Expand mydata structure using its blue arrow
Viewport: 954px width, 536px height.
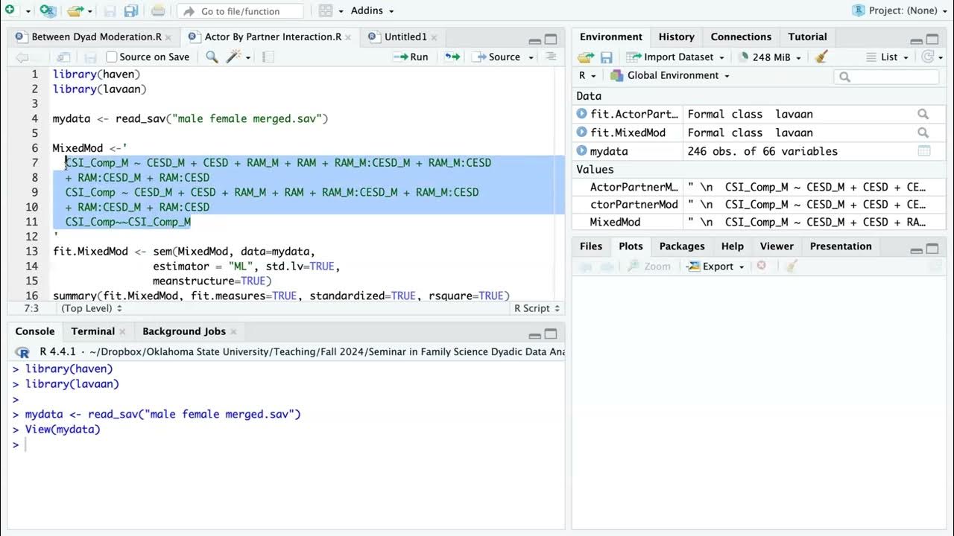point(582,151)
